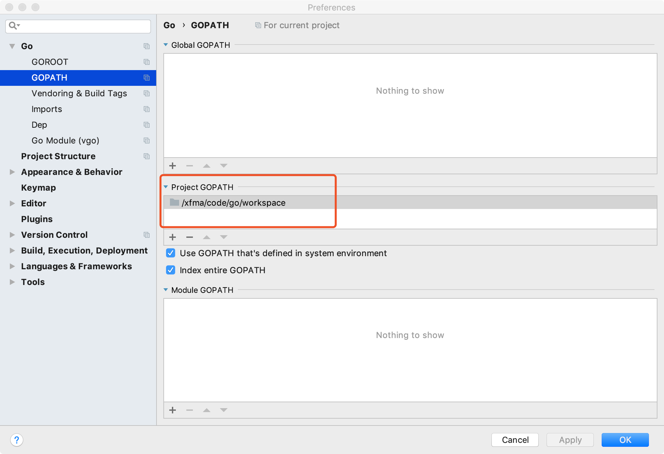The width and height of the screenshot is (664, 454).
Task: Collapse the Go settings tree node
Action: 12,46
